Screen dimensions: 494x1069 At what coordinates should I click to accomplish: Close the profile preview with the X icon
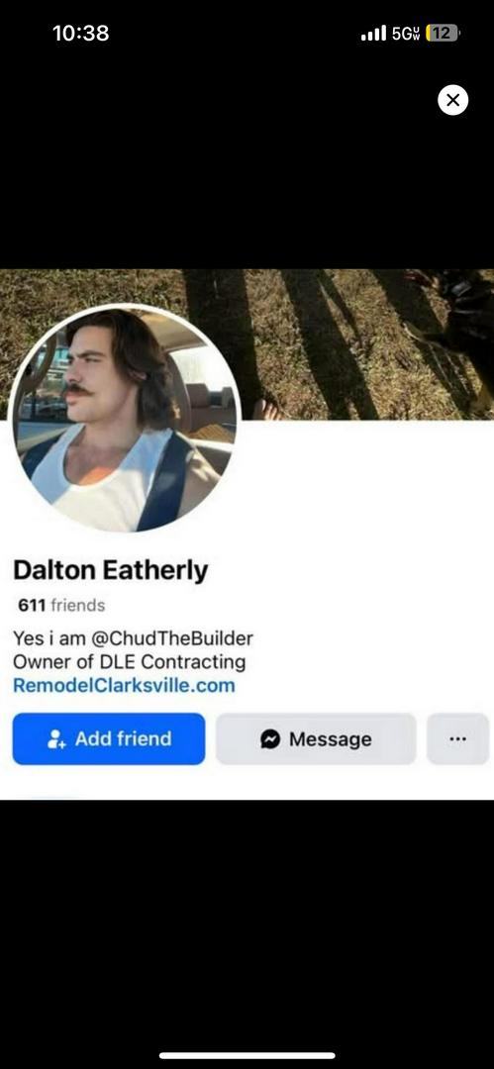tap(452, 100)
